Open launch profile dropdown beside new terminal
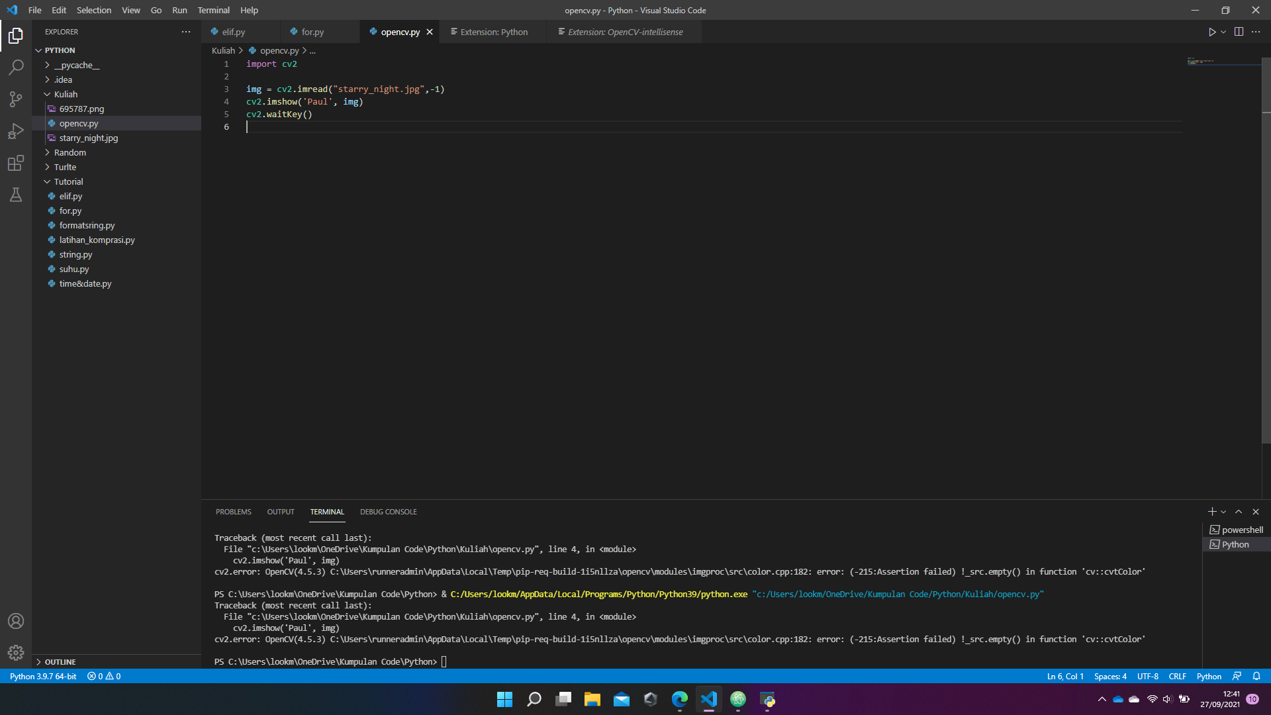1271x715 pixels. [x=1223, y=512]
